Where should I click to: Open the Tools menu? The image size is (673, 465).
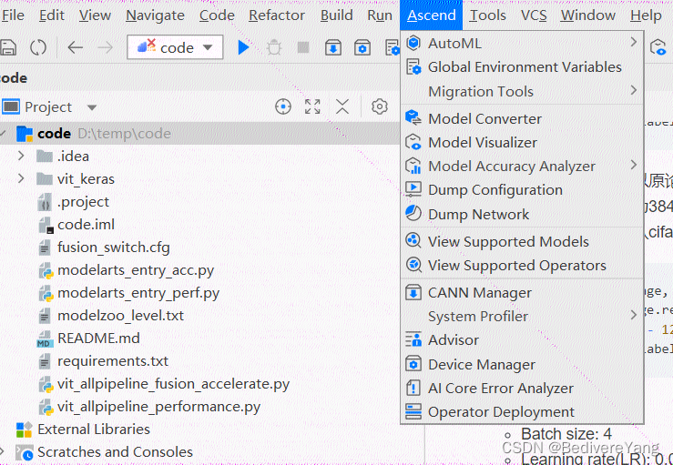point(487,15)
